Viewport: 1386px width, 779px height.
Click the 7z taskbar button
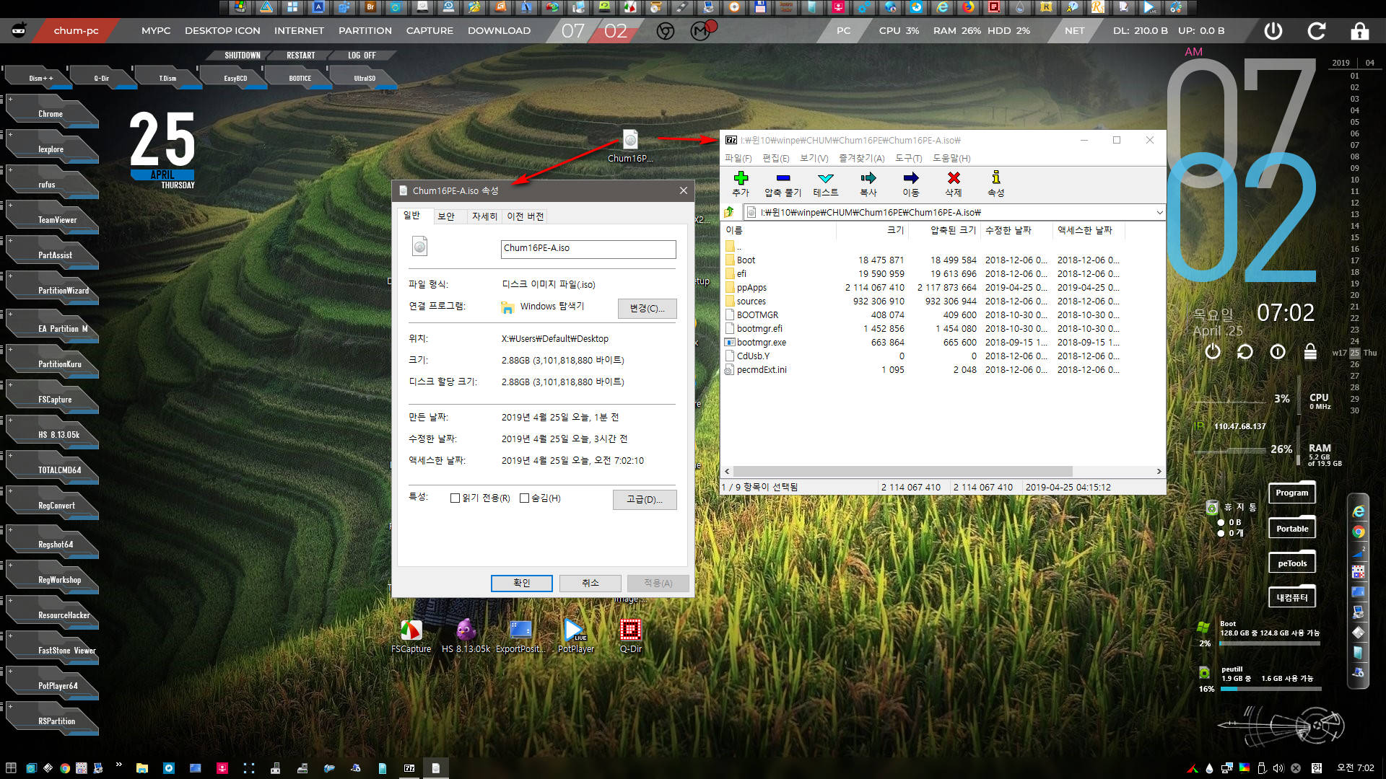tap(409, 768)
